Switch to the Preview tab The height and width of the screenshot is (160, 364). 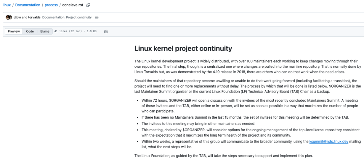coord(14,32)
